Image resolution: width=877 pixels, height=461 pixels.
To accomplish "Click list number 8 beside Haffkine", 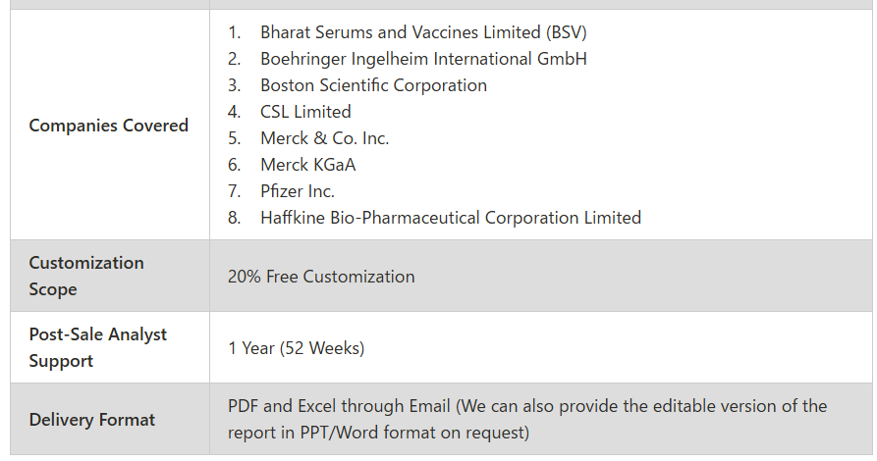I will point(235,218).
